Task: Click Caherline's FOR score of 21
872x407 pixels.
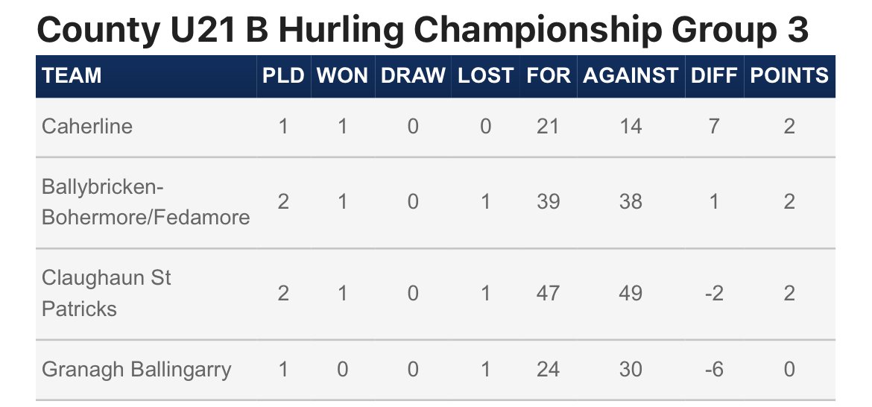Action: (x=548, y=127)
